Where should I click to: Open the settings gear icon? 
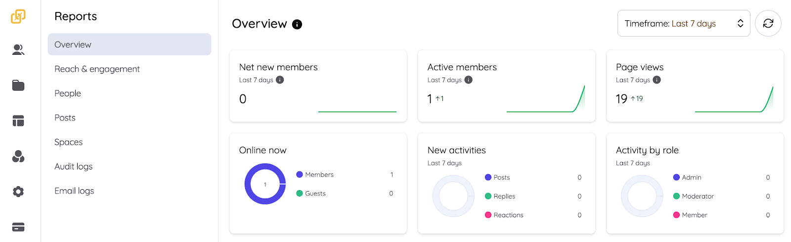click(x=18, y=192)
